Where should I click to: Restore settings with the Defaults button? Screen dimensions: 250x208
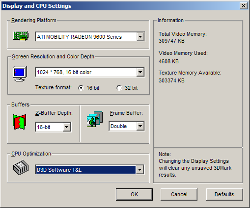224,194
